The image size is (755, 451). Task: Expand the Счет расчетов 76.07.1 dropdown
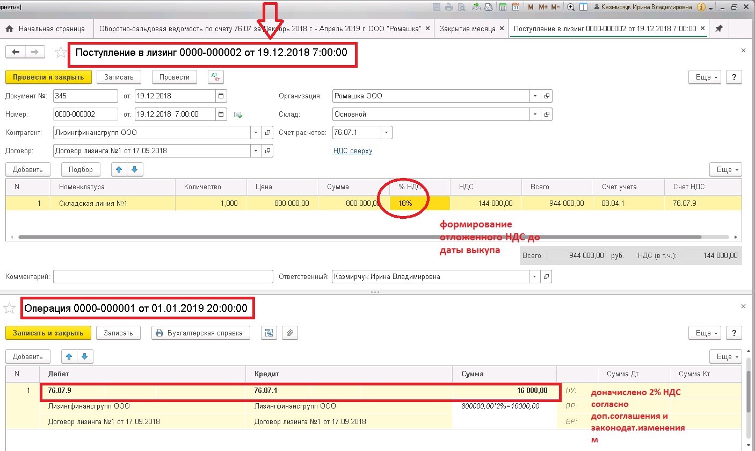pyautogui.click(x=387, y=132)
